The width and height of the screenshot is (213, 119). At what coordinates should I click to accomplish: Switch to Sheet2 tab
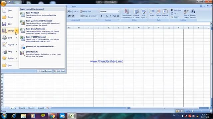(31, 108)
